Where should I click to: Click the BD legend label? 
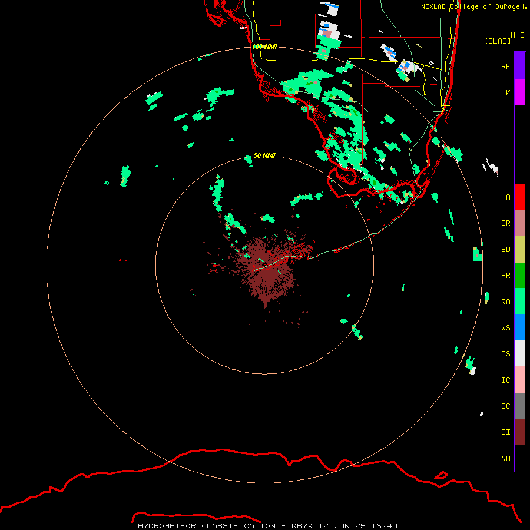505,250
